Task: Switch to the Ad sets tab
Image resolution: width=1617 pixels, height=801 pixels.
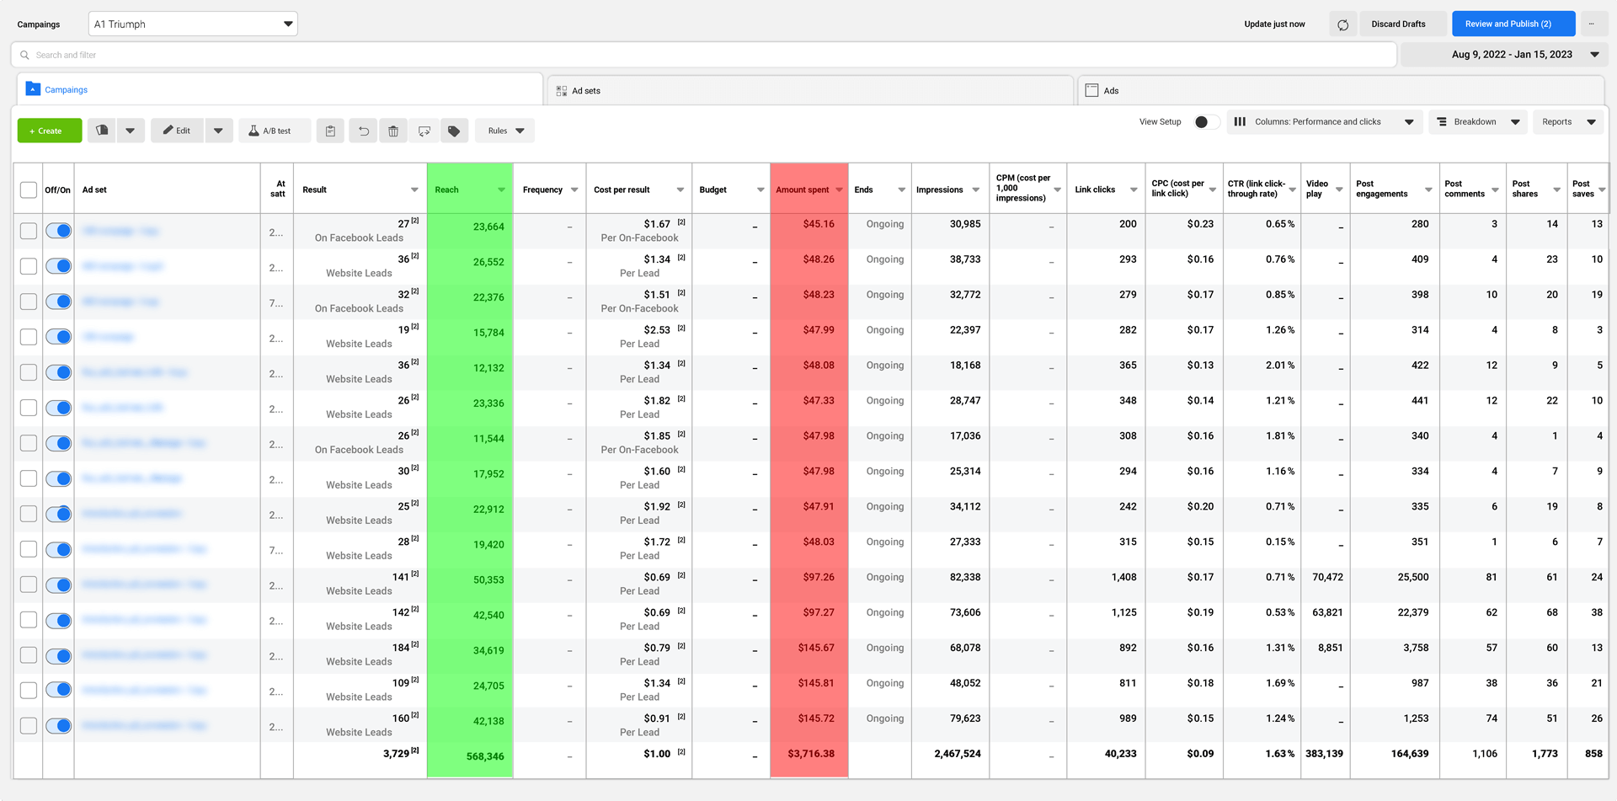Action: pos(586,91)
